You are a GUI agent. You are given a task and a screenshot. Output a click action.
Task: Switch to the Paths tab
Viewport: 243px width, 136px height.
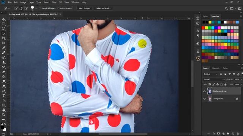tap(225, 68)
